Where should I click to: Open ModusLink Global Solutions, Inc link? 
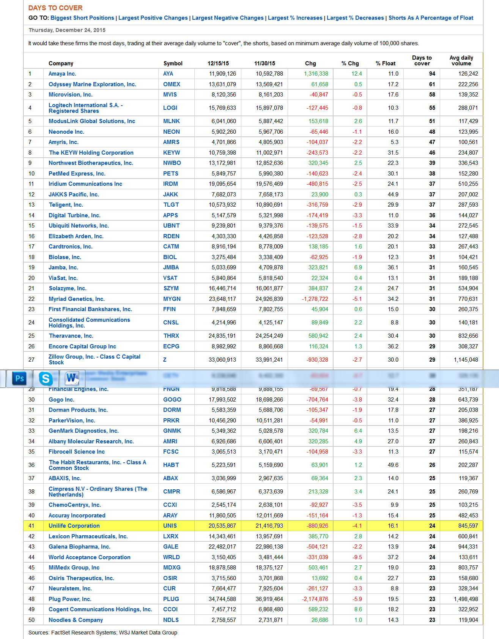point(92,121)
